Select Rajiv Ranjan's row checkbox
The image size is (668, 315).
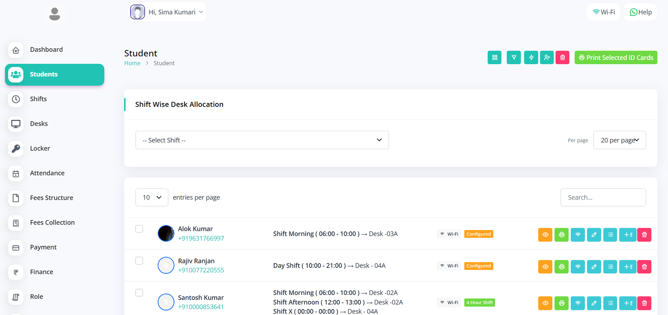[139, 261]
